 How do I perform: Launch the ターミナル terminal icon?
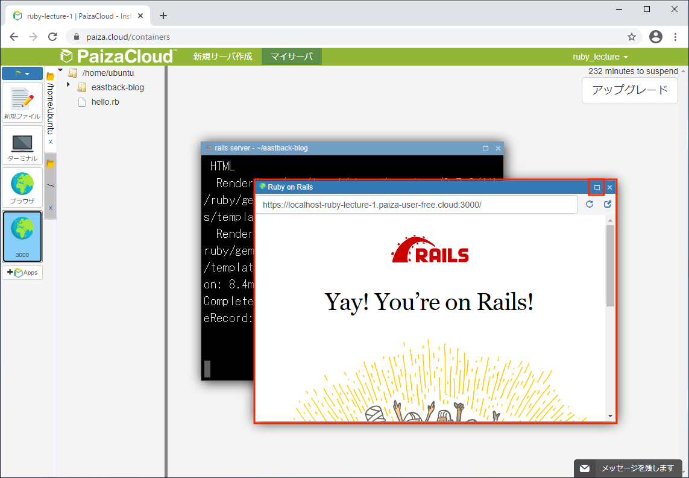pyautogui.click(x=22, y=146)
